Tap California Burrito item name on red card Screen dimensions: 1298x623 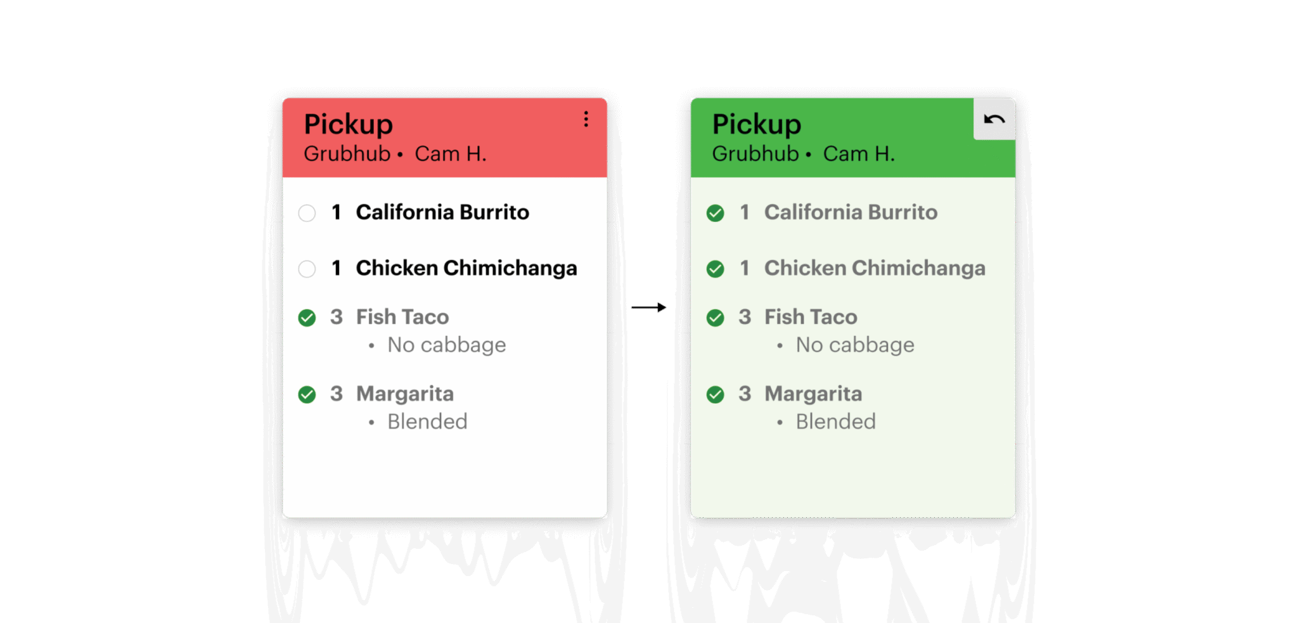pyautogui.click(x=442, y=212)
